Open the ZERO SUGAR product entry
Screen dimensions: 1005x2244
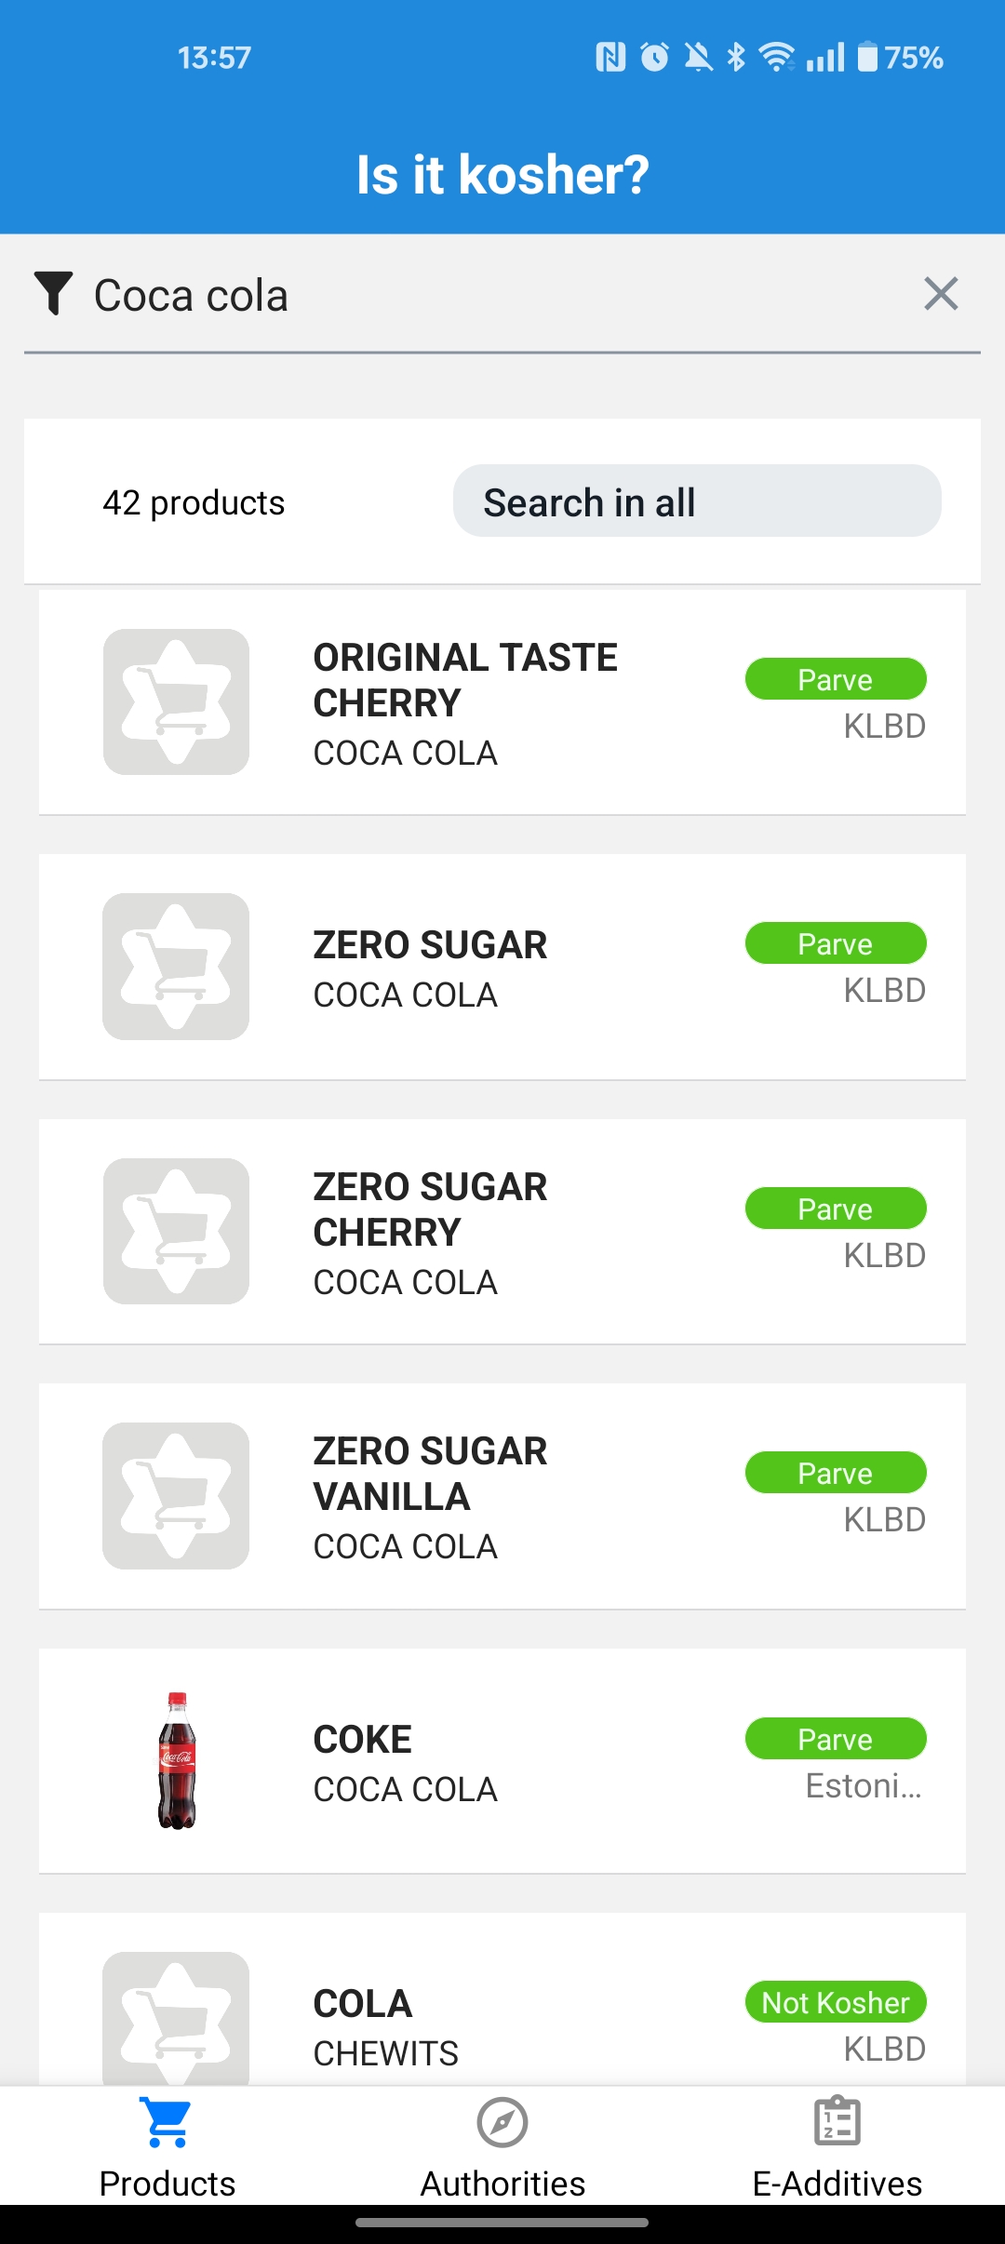click(502, 967)
